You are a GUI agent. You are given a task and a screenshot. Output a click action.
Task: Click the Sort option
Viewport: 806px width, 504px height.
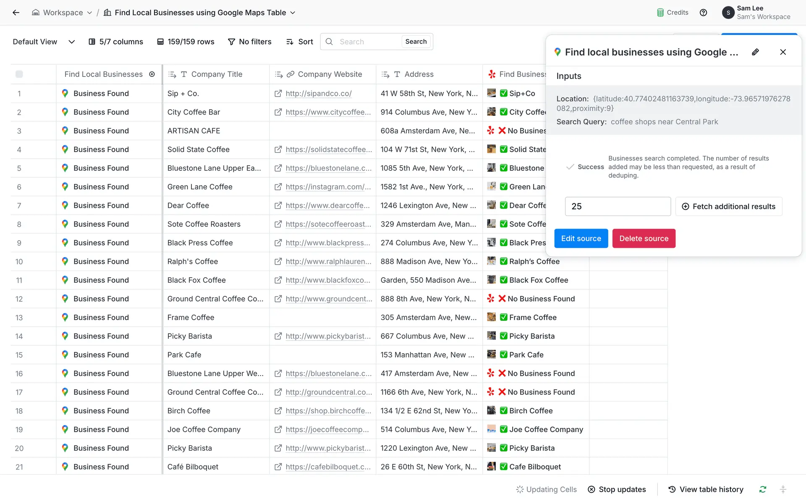point(300,42)
